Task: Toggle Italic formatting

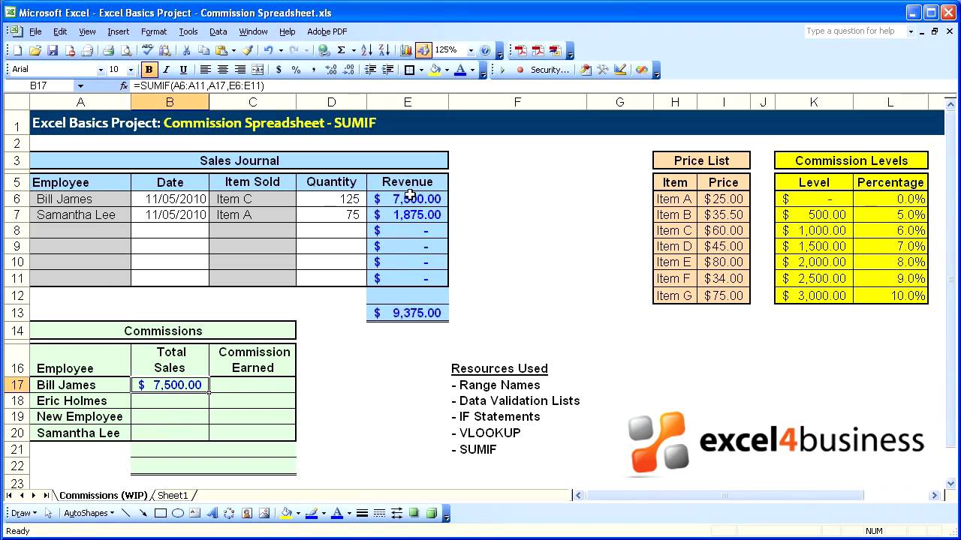Action: 166,70
